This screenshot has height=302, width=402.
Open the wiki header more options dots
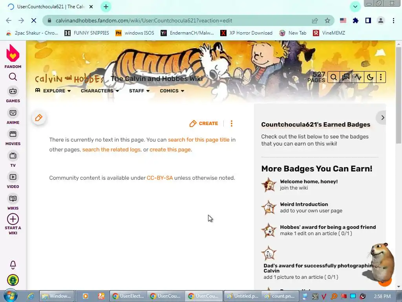(x=381, y=77)
